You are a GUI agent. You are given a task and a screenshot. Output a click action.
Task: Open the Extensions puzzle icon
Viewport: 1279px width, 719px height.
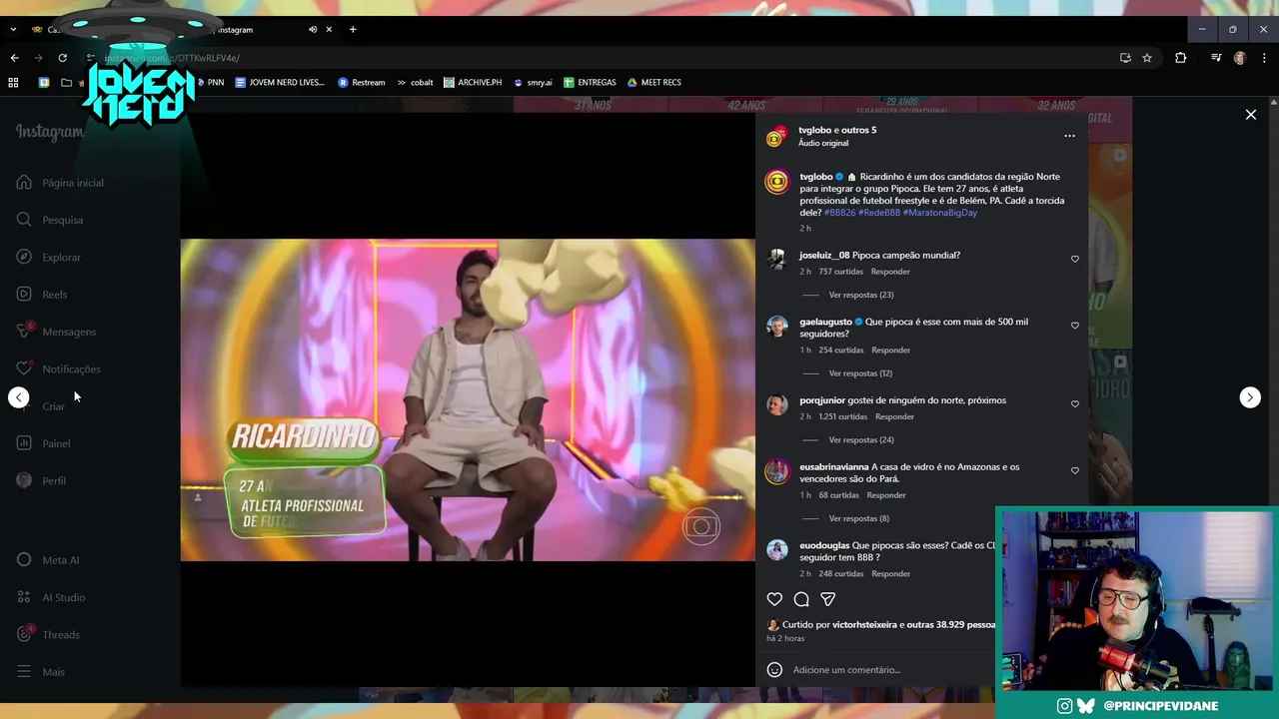[1180, 58]
